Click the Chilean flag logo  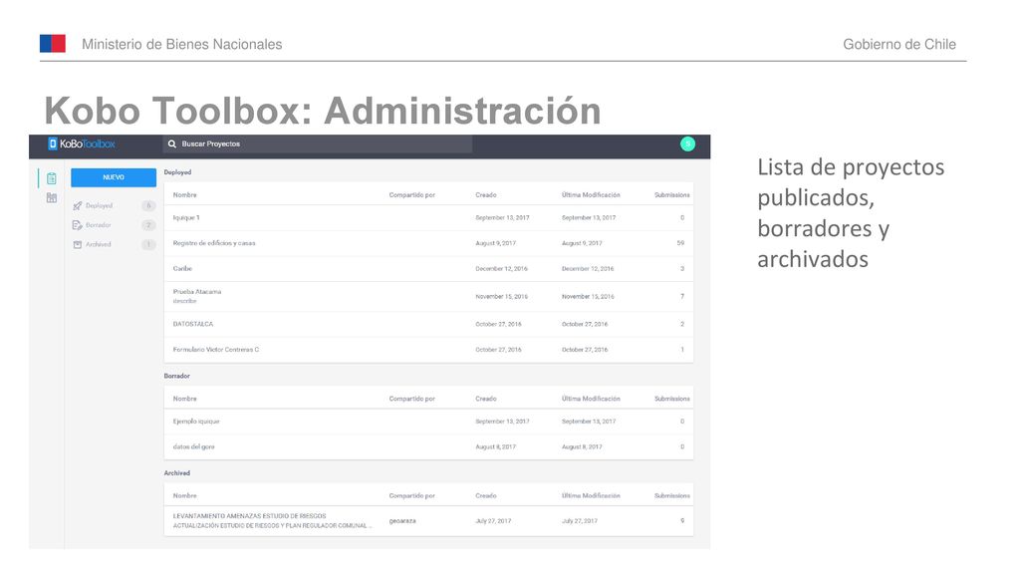click(x=53, y=44)
